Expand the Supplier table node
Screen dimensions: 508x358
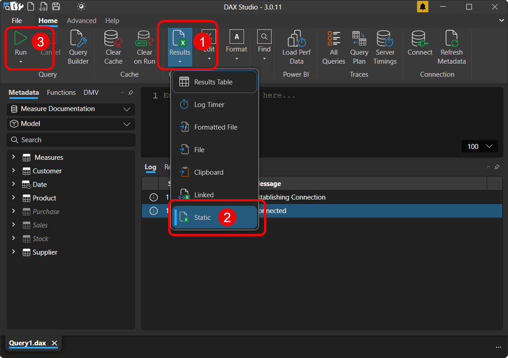[13, 252]
